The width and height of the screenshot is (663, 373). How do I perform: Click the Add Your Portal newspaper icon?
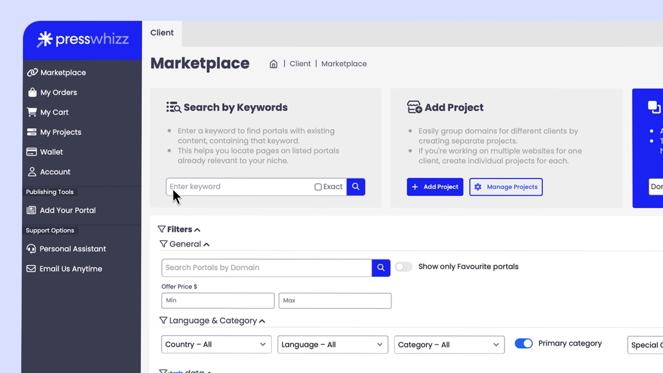pyautogui.click(x=31, y=210)
